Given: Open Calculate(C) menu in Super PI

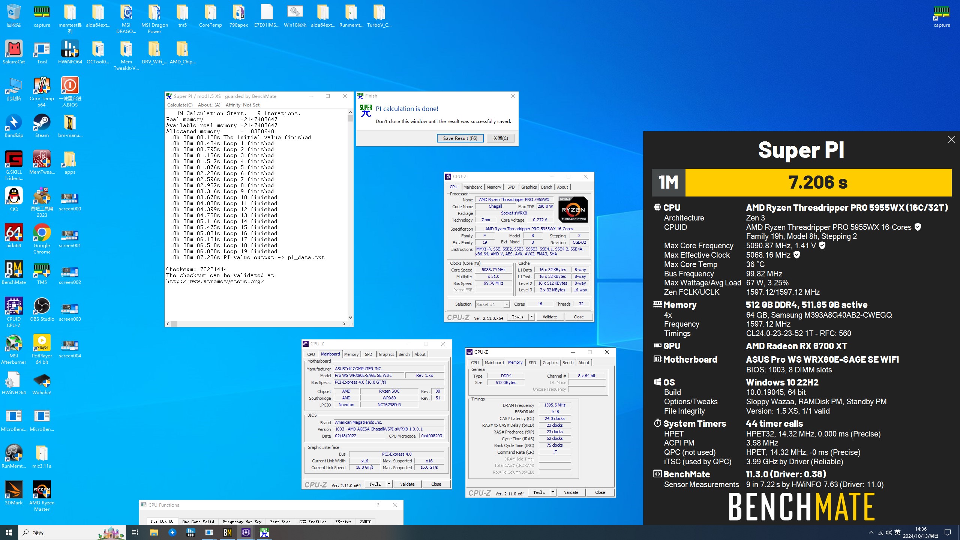Looking at the screenshot, I should click(x=180, y=105).
